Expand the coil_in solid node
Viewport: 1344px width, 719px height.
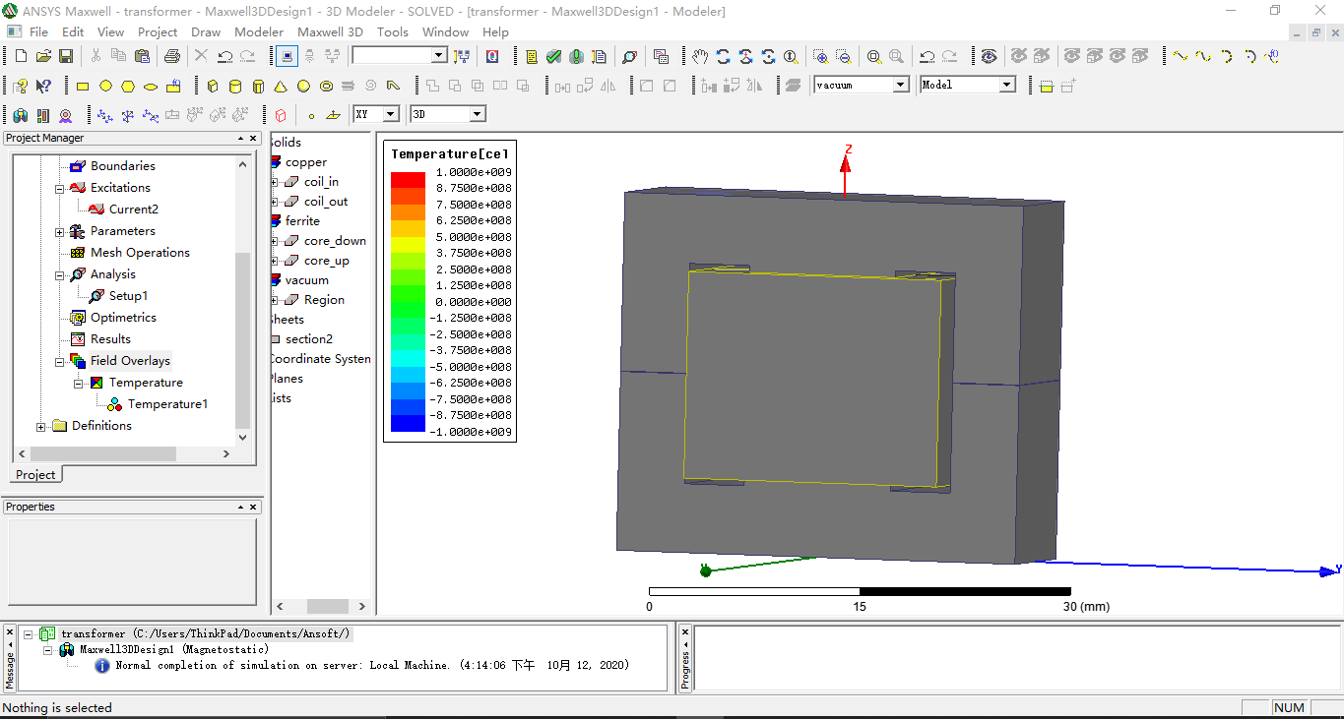276,182
